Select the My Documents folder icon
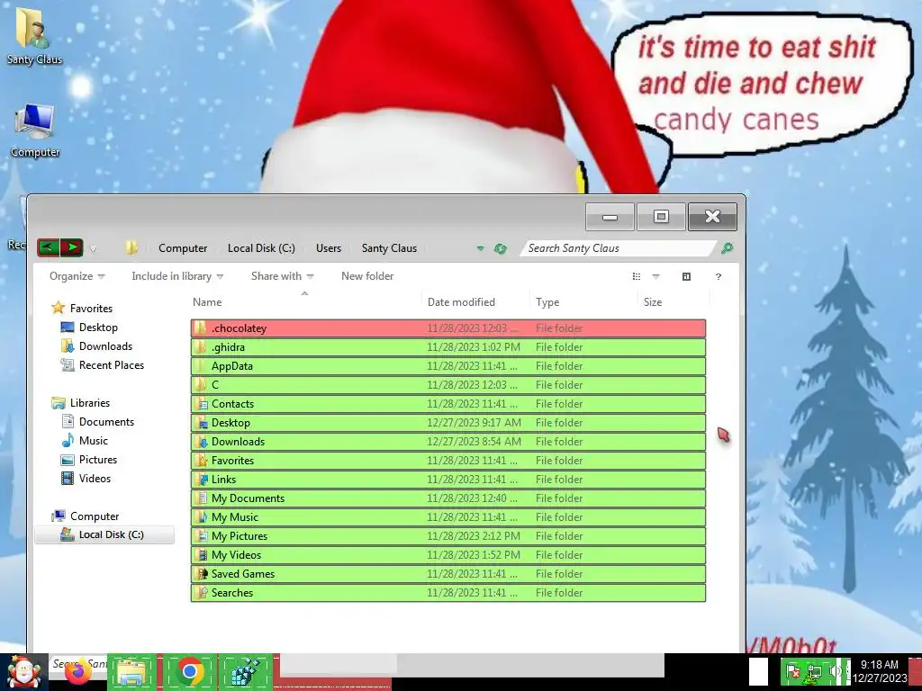This screenshot has height=691, width=922. point(203,498)
